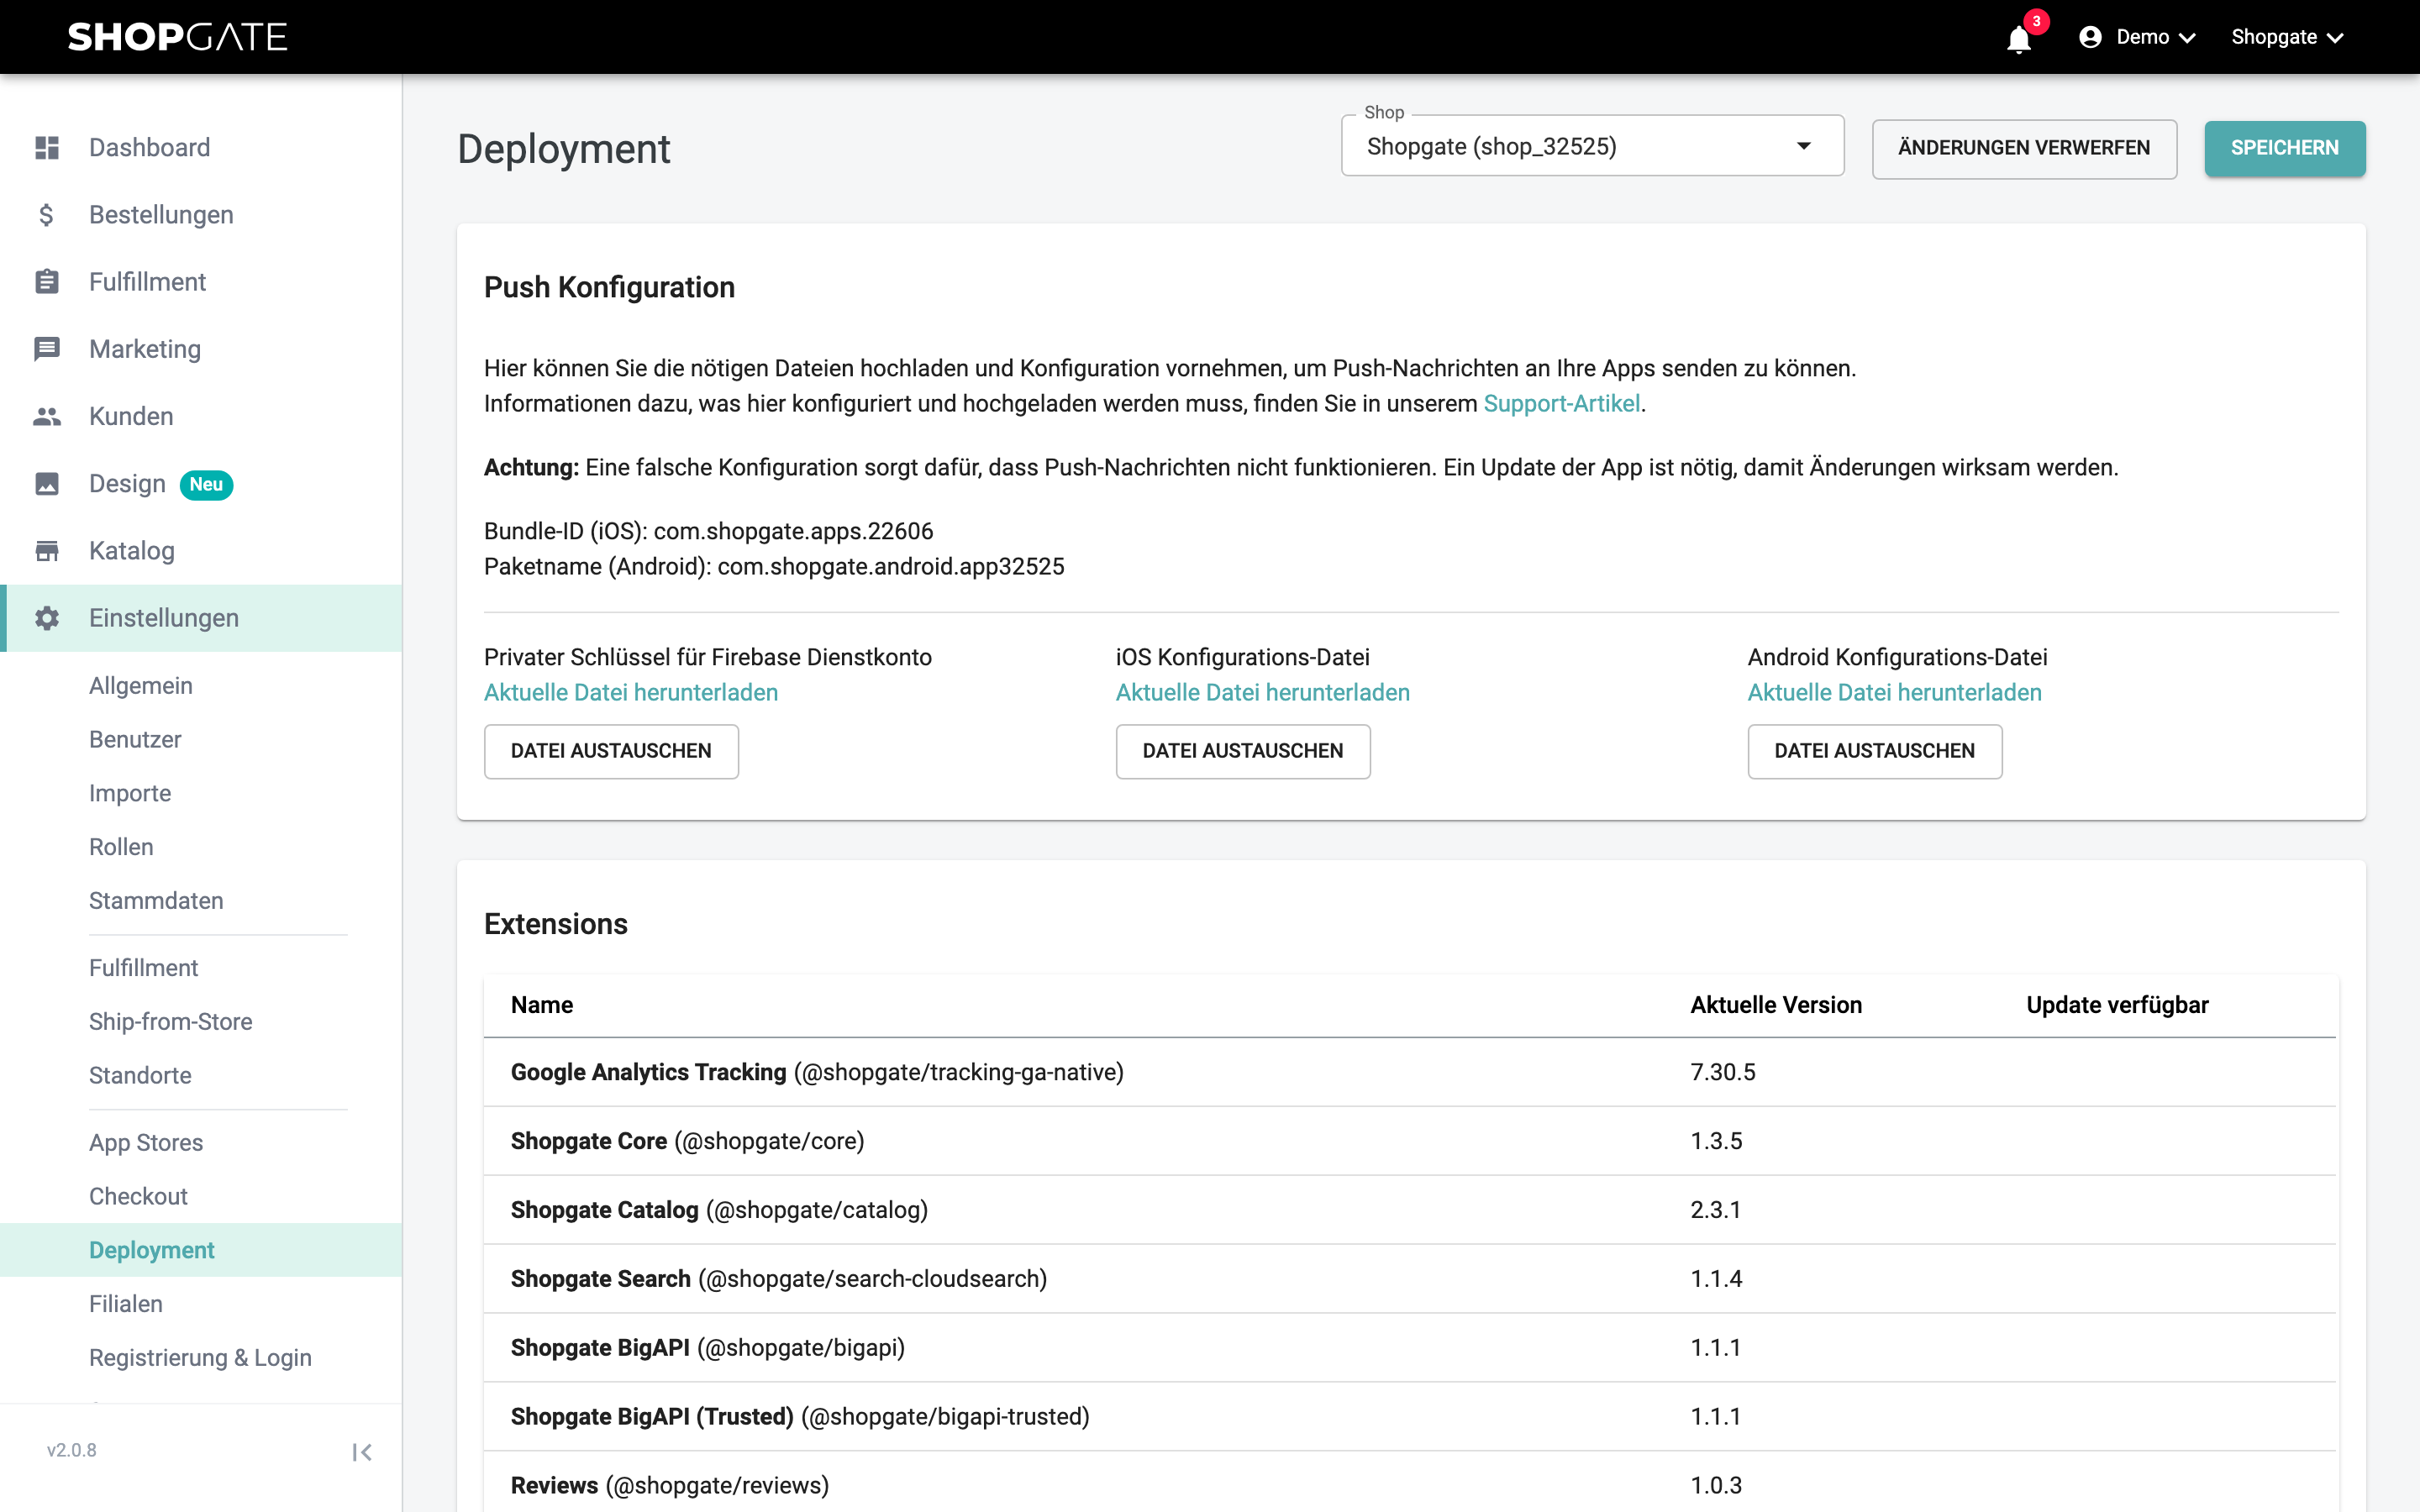Expand the Shop selector combo box
Viewport: 2420px width, 1512px height.
tap(1592, 146)
